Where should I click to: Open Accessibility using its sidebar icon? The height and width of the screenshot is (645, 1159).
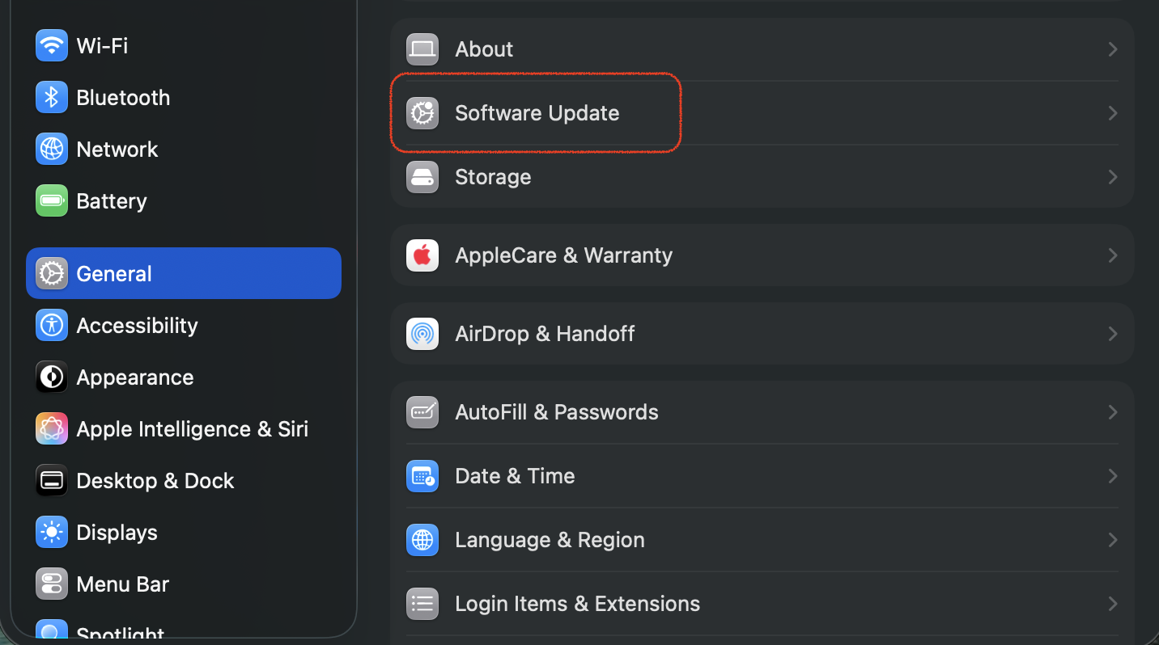(52, 326)
